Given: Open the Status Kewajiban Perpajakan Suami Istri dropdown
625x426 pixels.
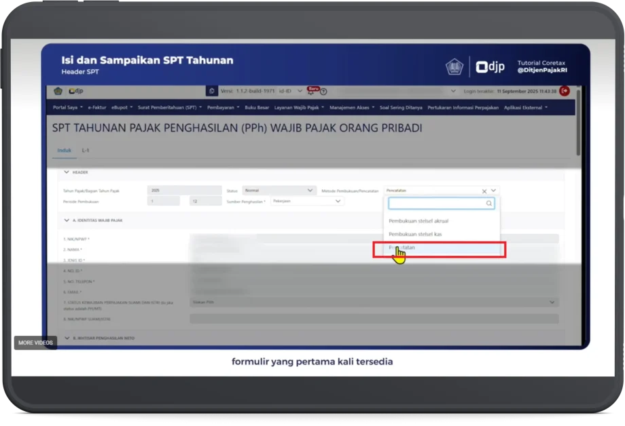Looking at the screenshot, I should pos(374,302).
